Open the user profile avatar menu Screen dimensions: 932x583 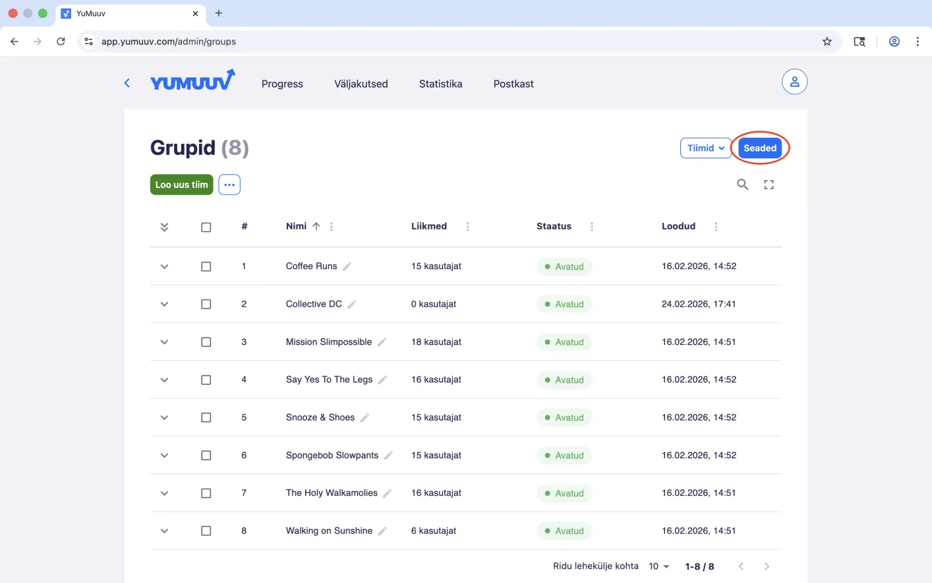pyautogui.click(x=794, y=82)
